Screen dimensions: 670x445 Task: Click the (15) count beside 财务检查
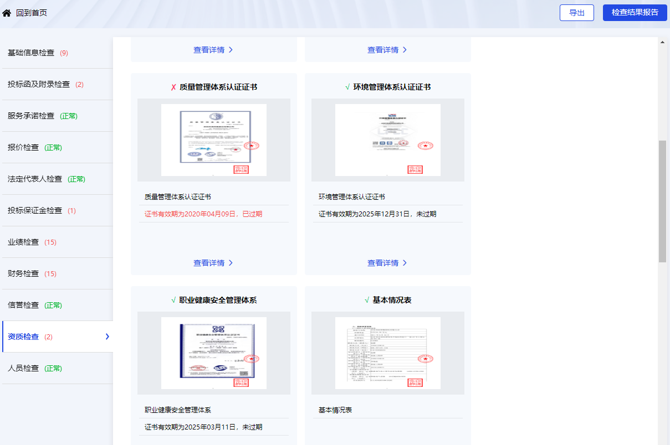[x=50, y=274]
